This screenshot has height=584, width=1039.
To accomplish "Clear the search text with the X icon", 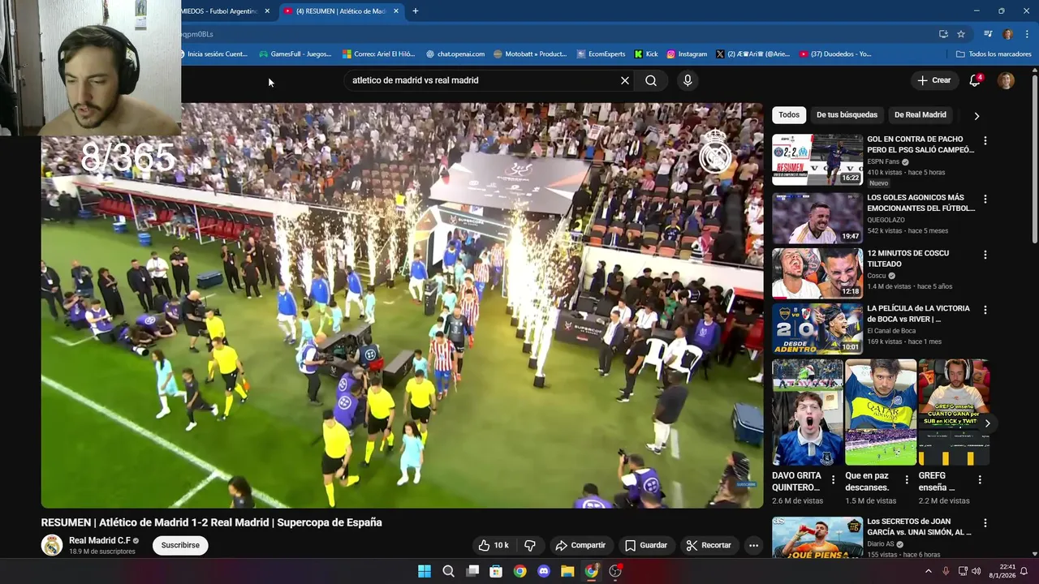I will (x=625, y=80).
